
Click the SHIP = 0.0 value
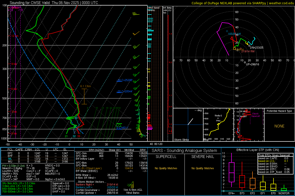point(58,191)
